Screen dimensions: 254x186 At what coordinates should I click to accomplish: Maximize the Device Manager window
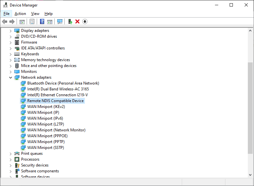click(231, 5)
